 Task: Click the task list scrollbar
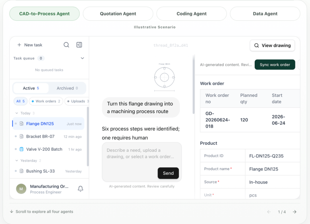[88, 136]
